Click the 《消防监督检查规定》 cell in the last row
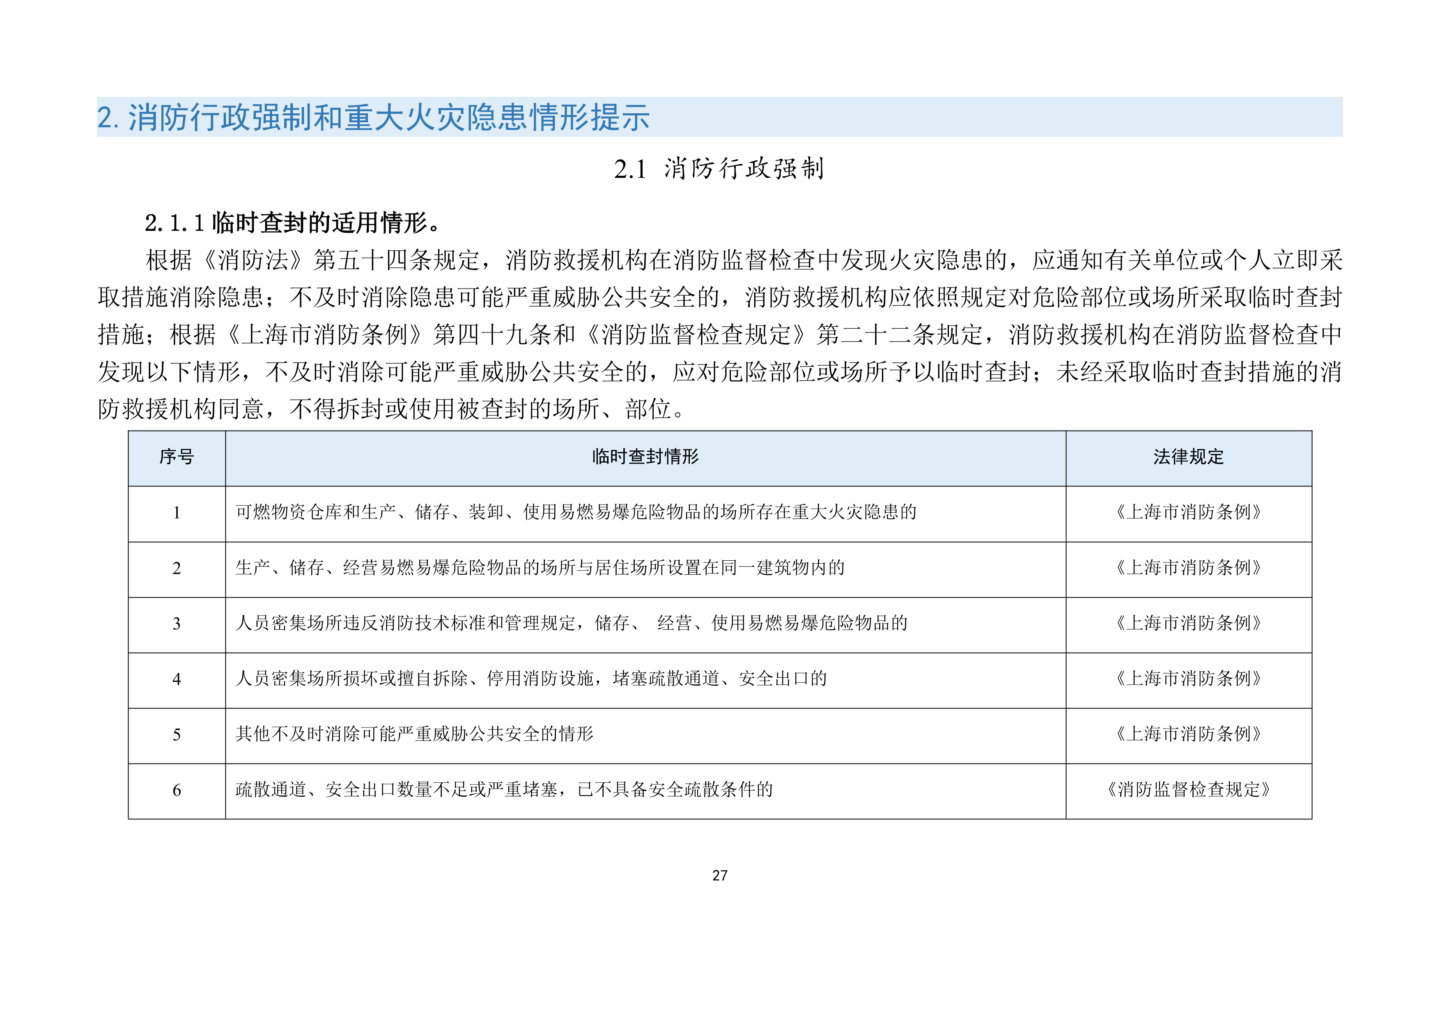The height and width of the screenshot is (1018, 1440). coord(1188,789)
